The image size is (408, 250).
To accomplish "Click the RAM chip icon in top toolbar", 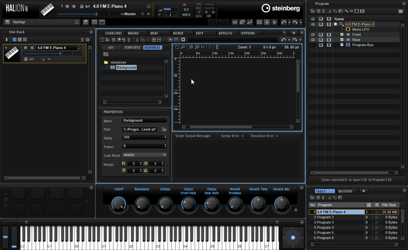I will pyautogui.click(x=259, y=22).
